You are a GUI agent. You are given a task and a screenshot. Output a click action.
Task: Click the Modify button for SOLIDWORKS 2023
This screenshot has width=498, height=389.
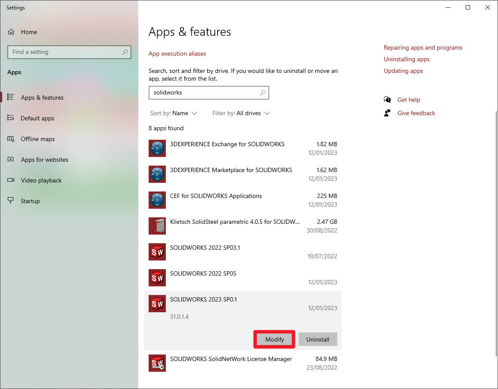pos(274,339)
